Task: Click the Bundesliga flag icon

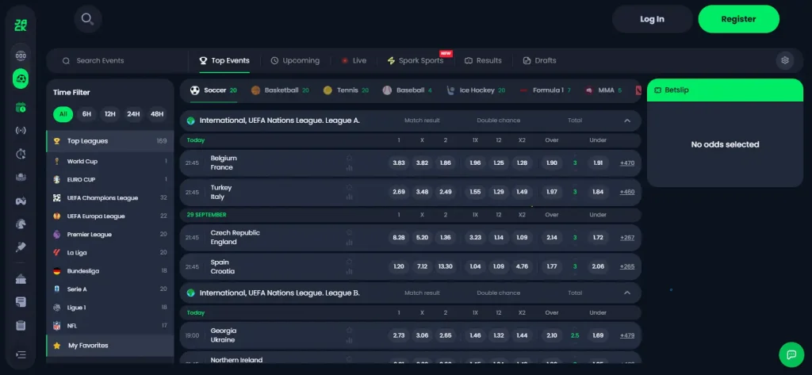Action: (x=57, y=271)
